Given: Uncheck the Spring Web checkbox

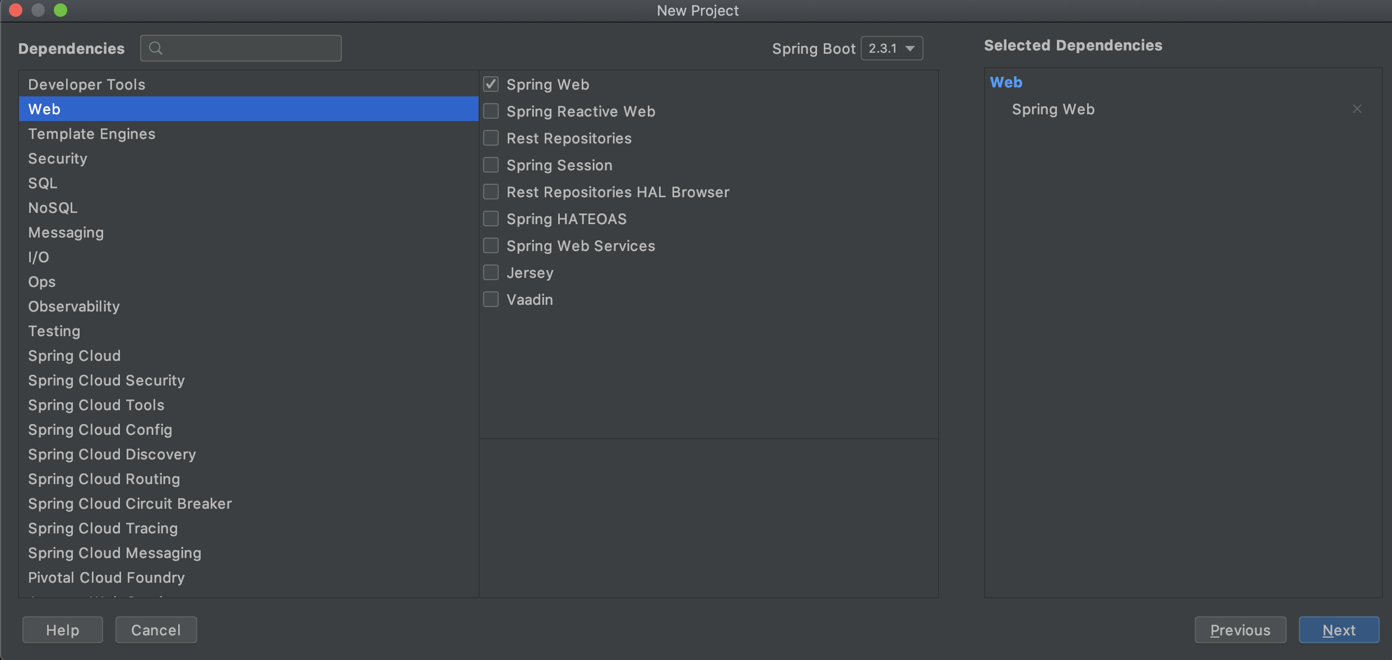Looking at the screenshot, I should click(x=491, y=84).
